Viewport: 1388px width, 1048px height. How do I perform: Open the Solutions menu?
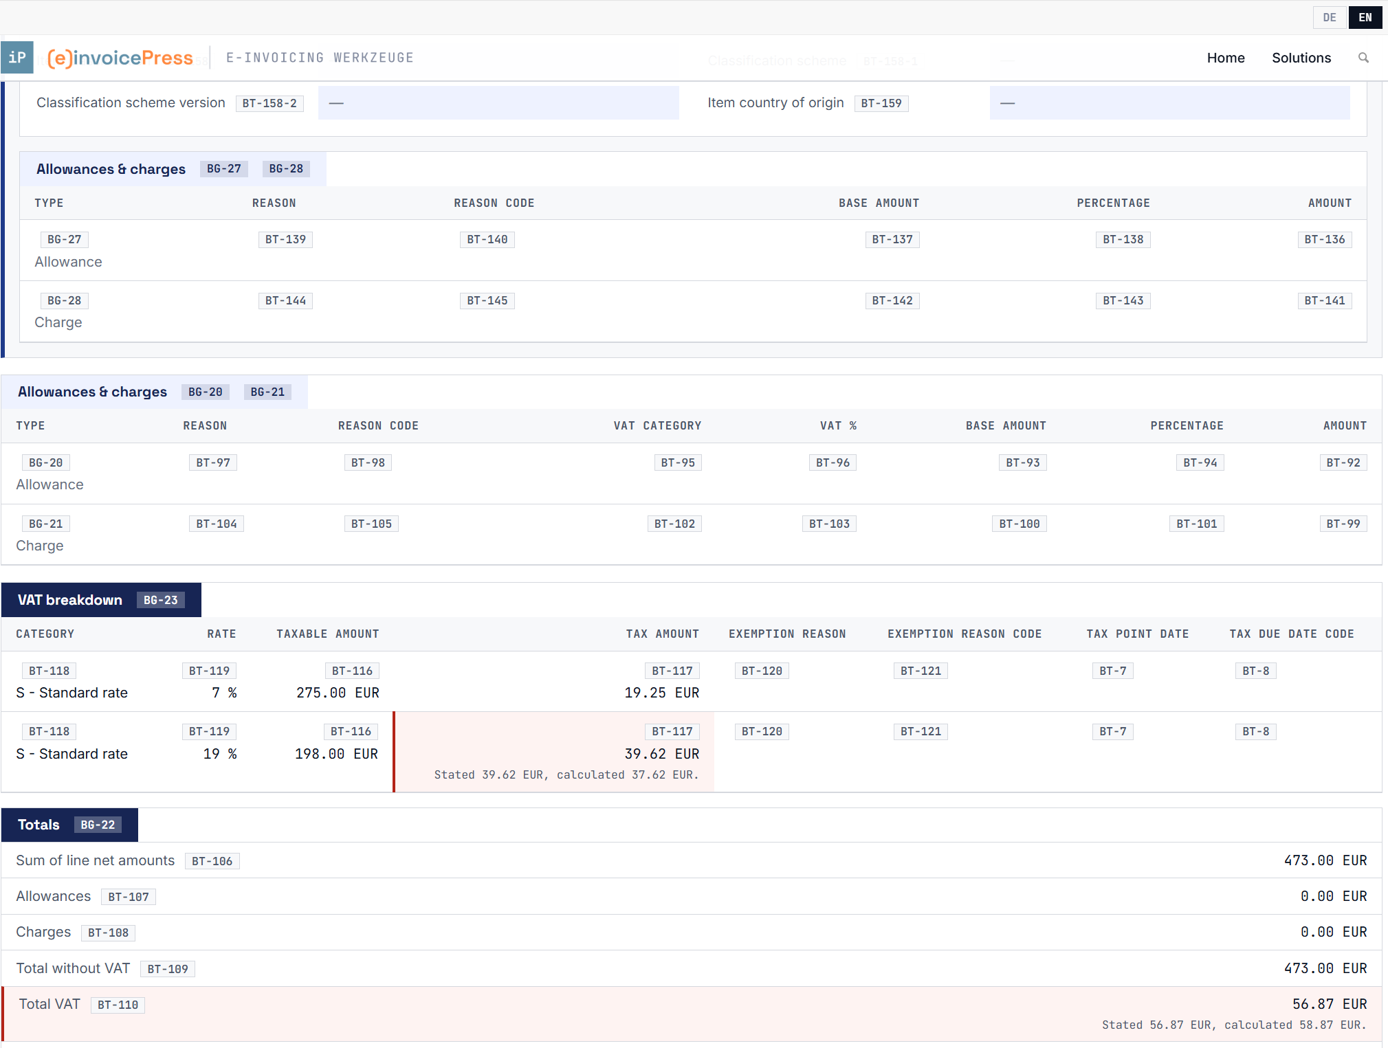1301,58
